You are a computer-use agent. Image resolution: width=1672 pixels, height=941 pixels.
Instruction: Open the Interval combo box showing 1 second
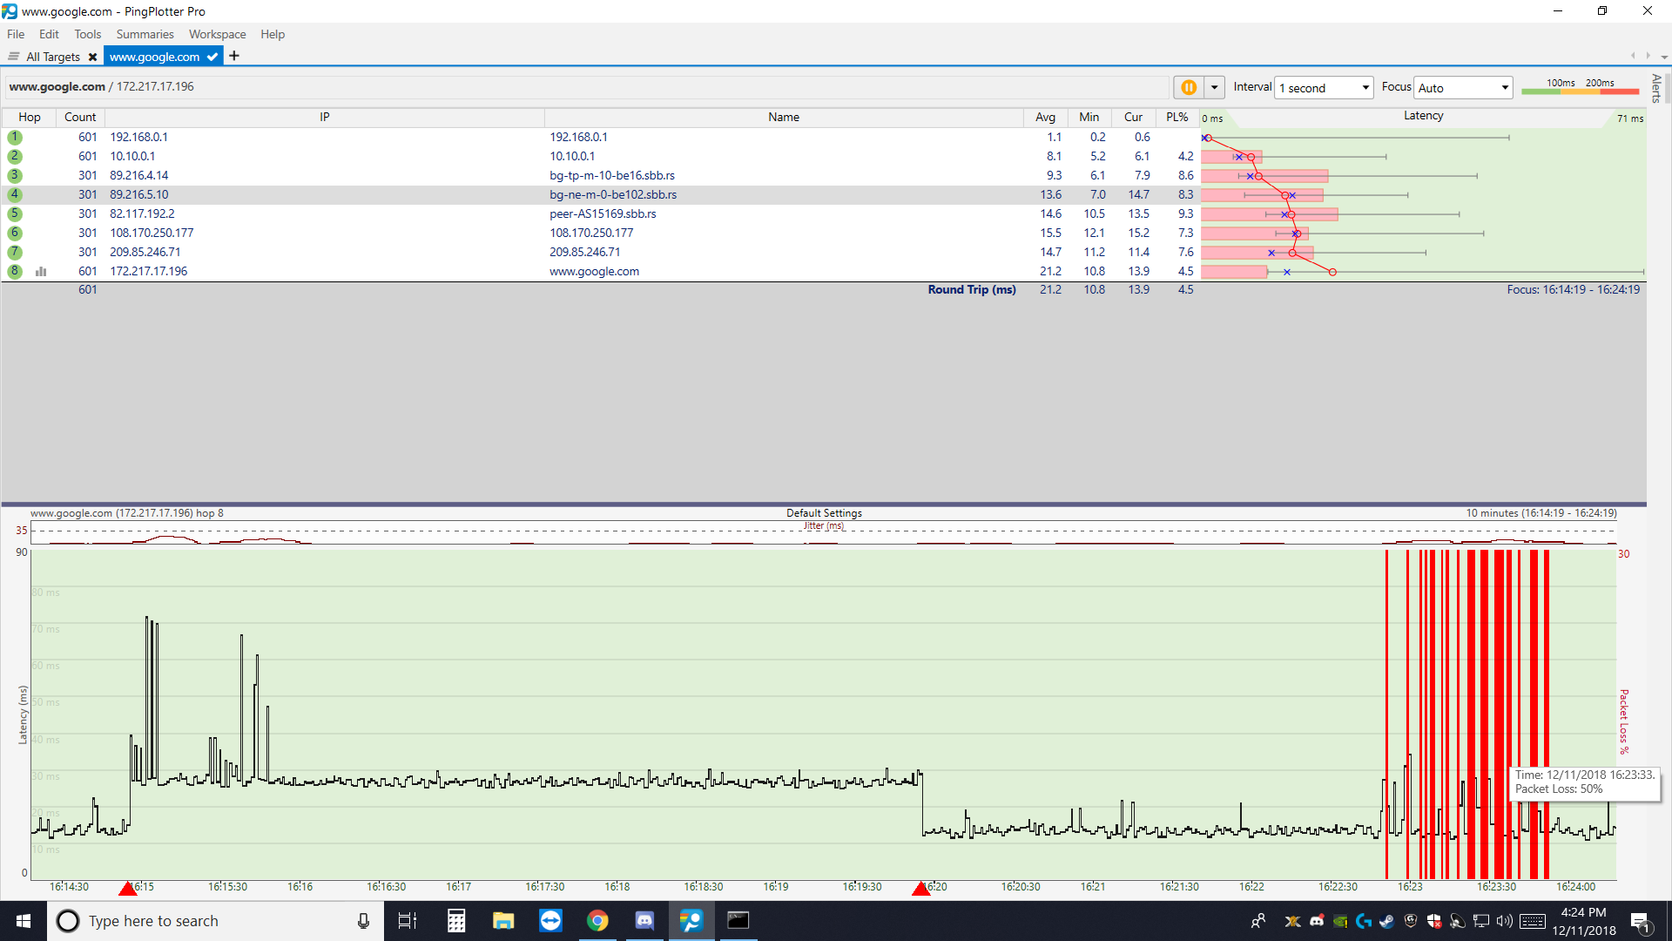point(1324,87)
